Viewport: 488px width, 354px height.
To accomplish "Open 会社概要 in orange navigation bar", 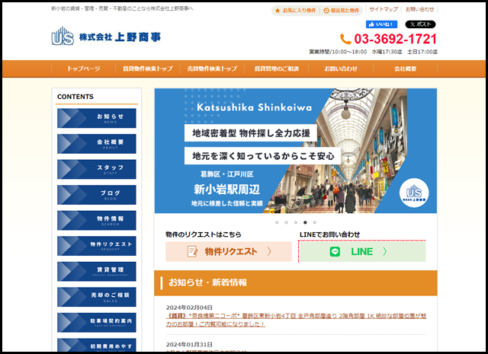I will point(405,69).
